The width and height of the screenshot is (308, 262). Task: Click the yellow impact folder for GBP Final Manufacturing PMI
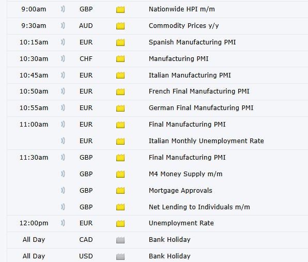(120, 158)
